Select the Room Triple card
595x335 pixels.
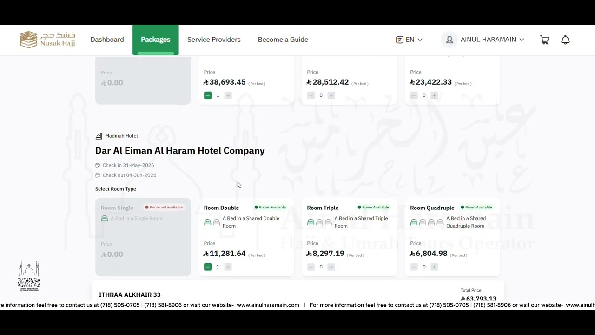tap(349, 237)
